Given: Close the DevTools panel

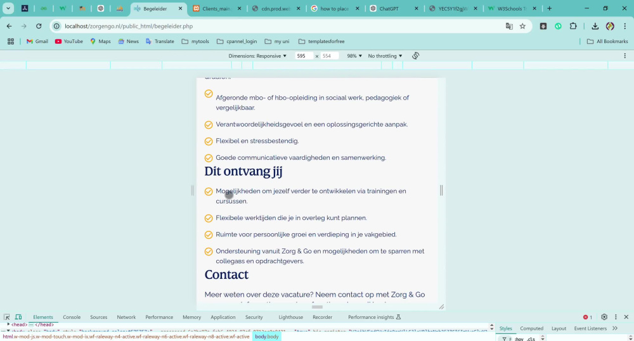Looking at the screenshot, I should click(x=626, y=317).
